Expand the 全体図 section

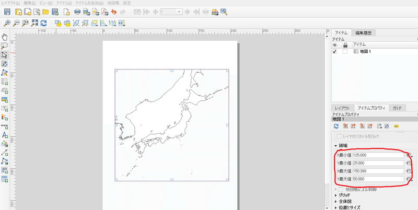tap(335, 202)
